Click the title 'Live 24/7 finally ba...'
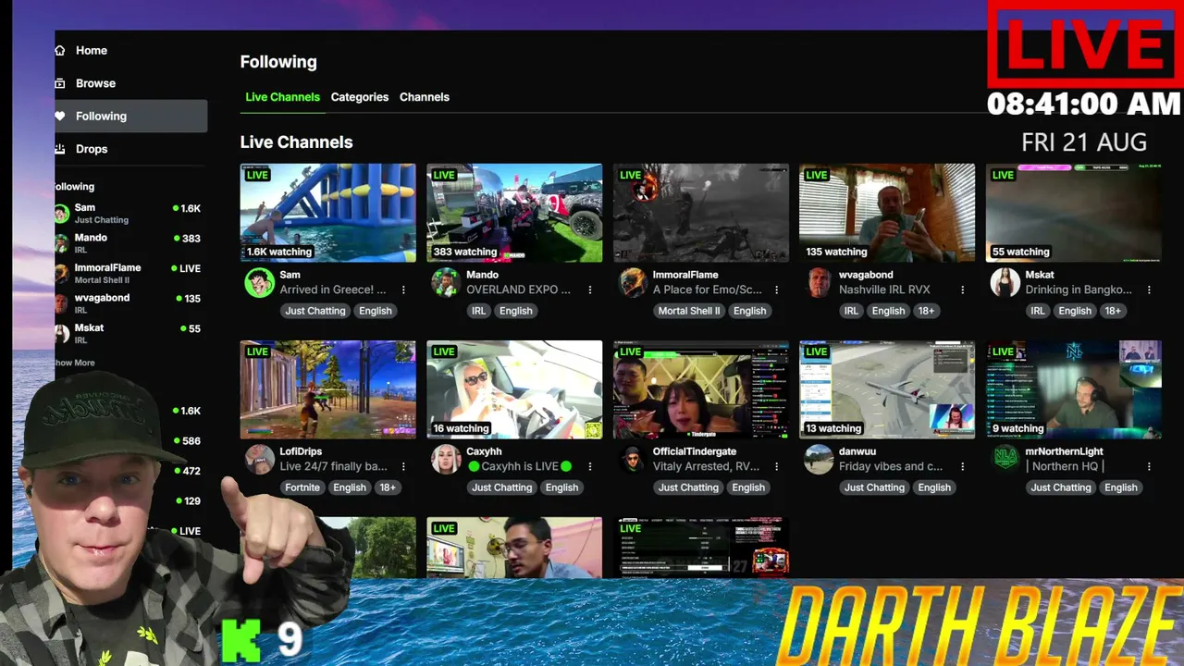 334,466
